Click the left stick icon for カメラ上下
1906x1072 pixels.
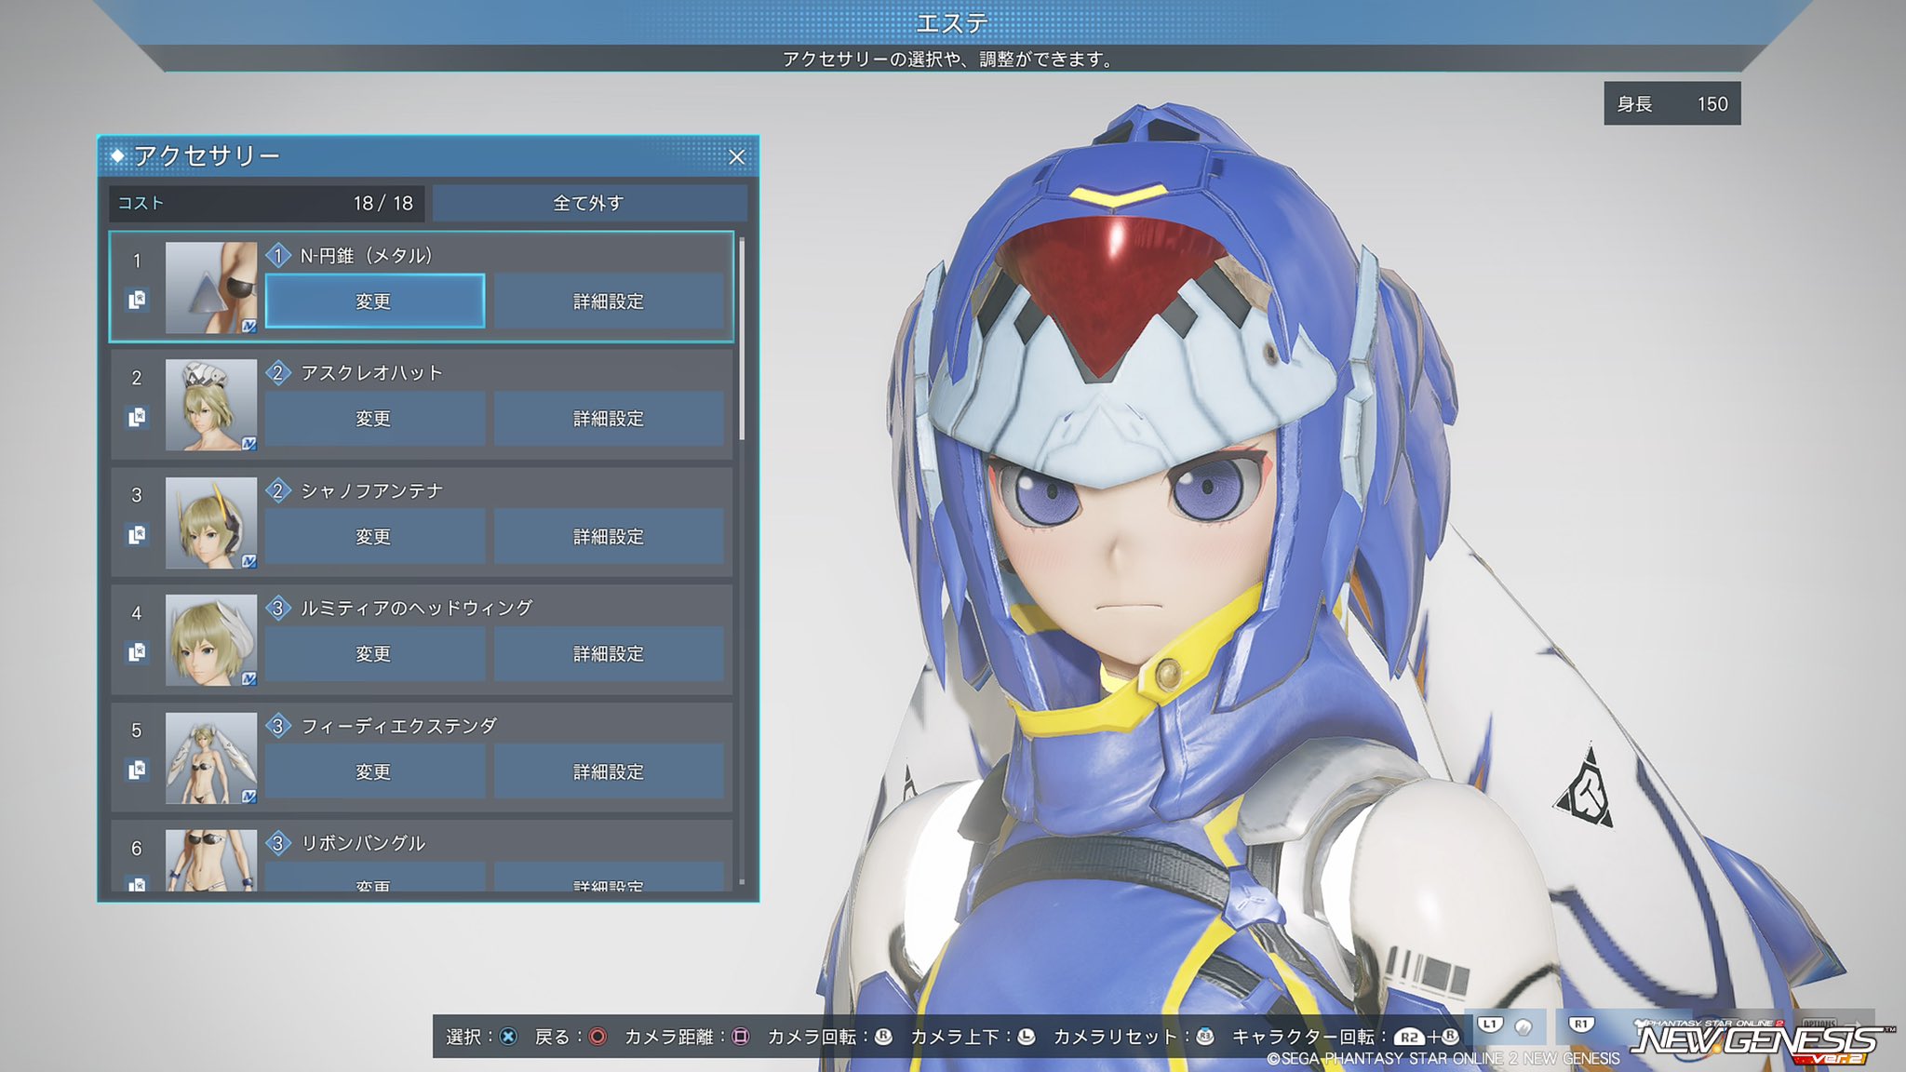(x=1027, y=1037)
